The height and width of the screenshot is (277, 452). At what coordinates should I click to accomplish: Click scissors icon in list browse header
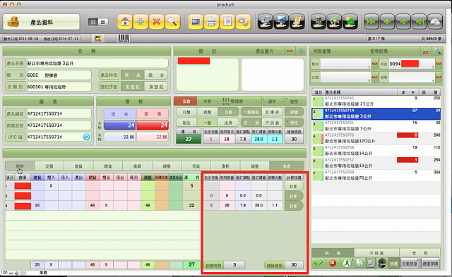tap(425, 51)
